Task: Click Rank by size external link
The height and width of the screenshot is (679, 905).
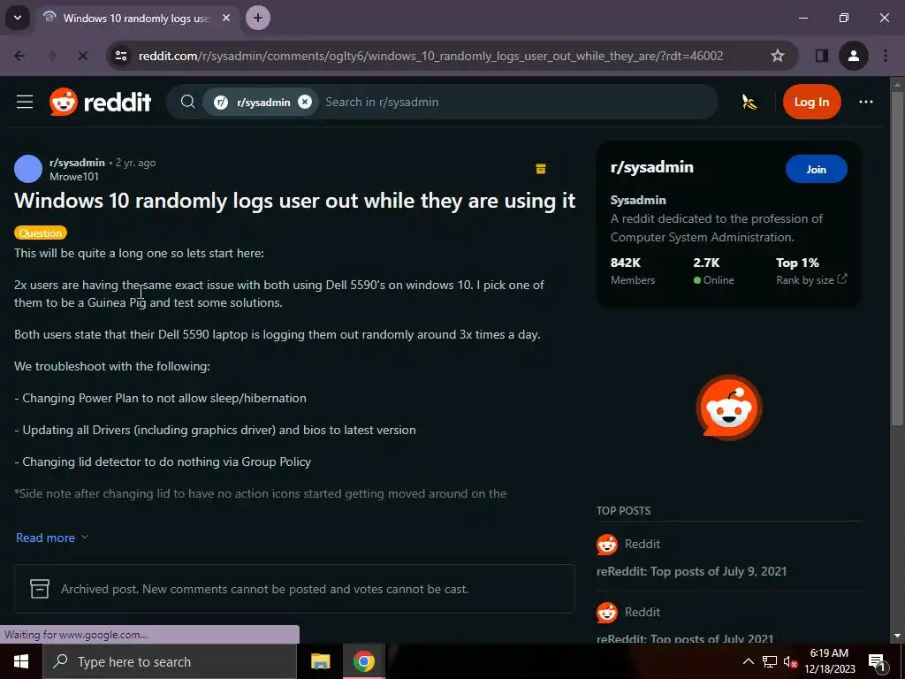Action: (811, 280)
